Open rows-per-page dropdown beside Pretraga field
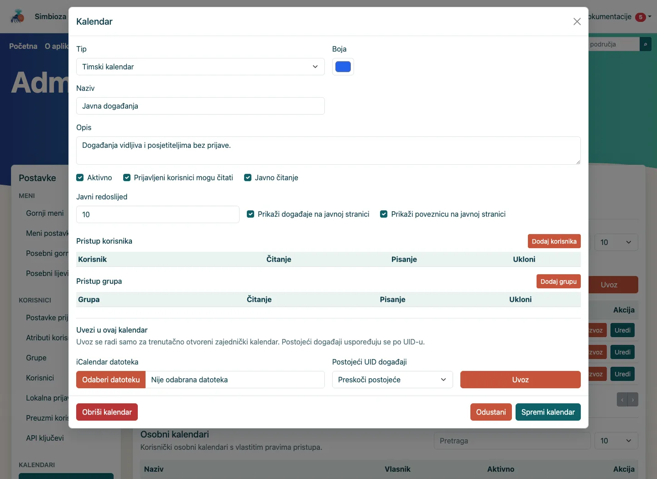 tap(616, 441)
